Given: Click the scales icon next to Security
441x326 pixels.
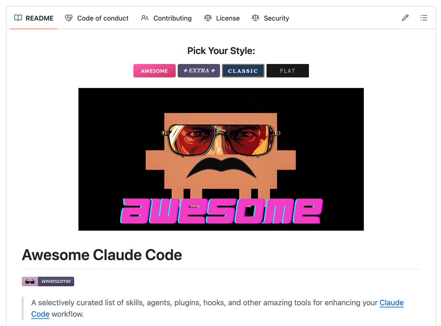Looking at the screenshot, I should [255, 18].
